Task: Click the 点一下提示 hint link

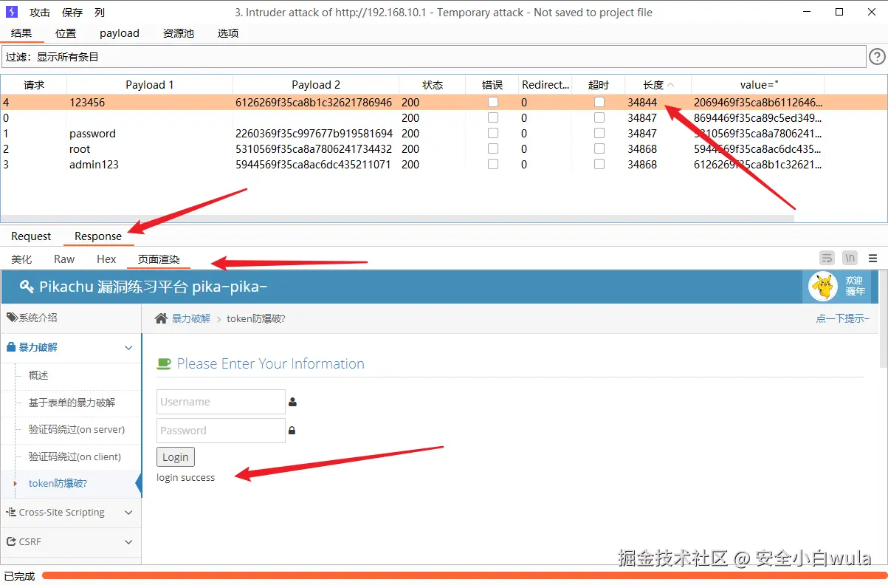Action: pos(842,318)
